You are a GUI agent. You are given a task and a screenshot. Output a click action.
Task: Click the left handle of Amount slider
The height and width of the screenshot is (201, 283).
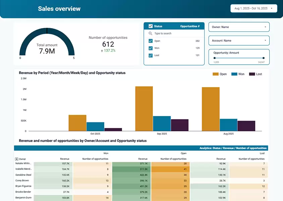214,58
